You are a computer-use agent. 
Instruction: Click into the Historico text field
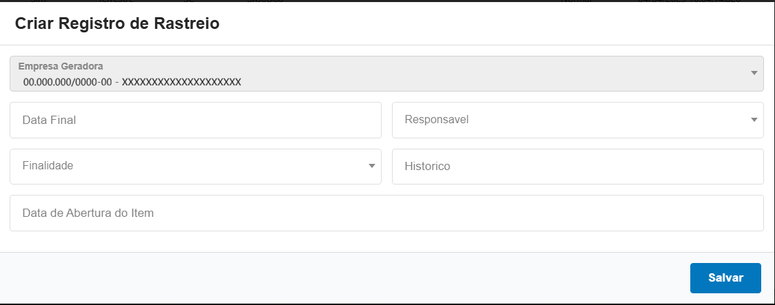pos(577,167)
